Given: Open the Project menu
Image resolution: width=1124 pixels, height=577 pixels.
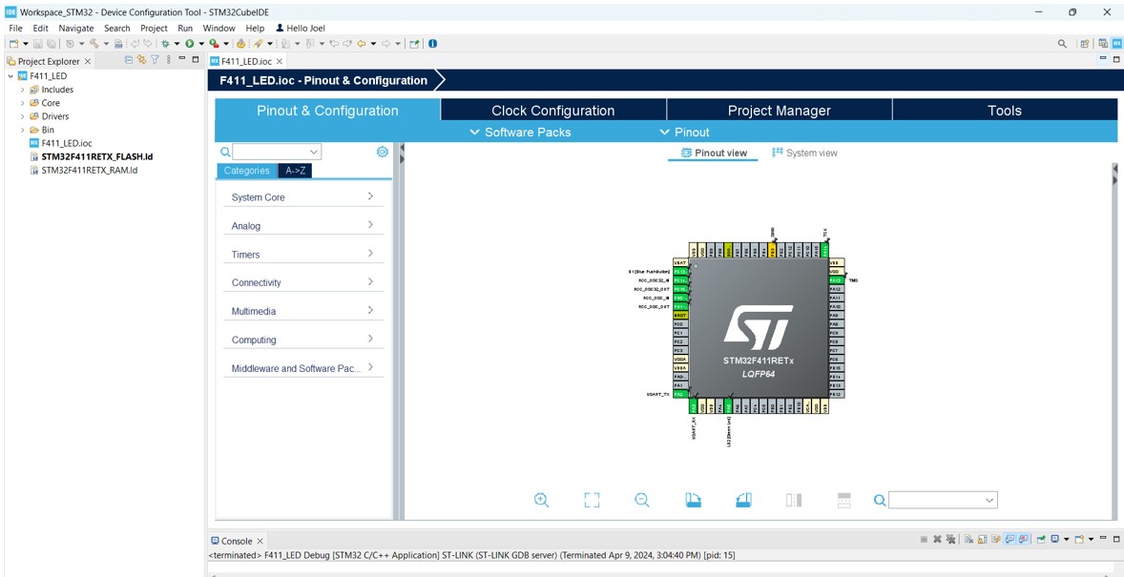Looking at the screenshot, I should click(154, 28).
